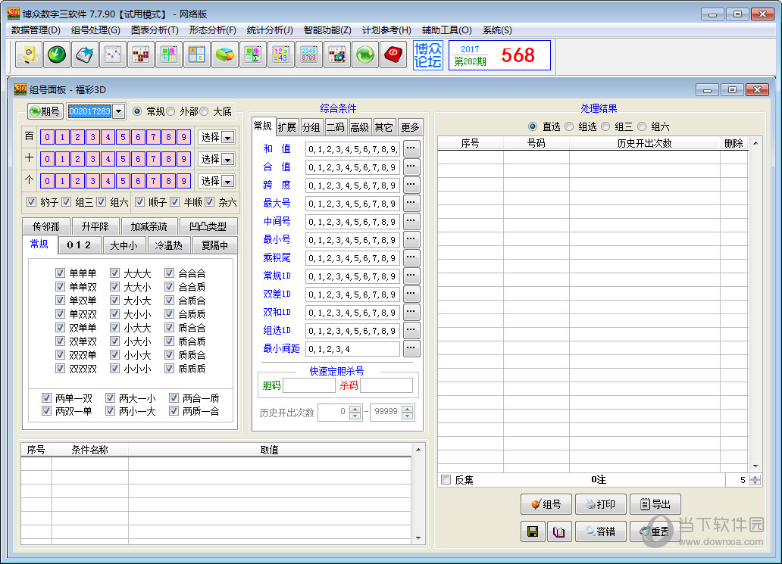Viewport: 782px width, 564px height.
Task: Open the ellipsis button for 和值 row
Action: [411, 148]
